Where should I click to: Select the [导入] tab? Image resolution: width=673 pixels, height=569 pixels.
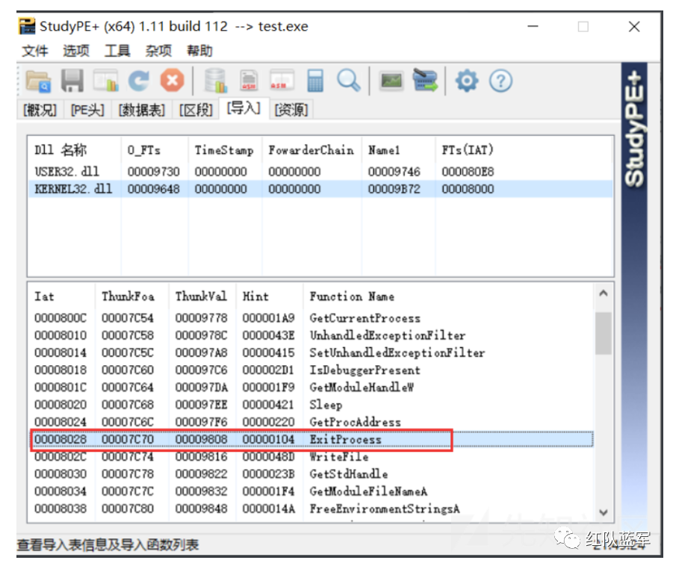coord(244,108)
